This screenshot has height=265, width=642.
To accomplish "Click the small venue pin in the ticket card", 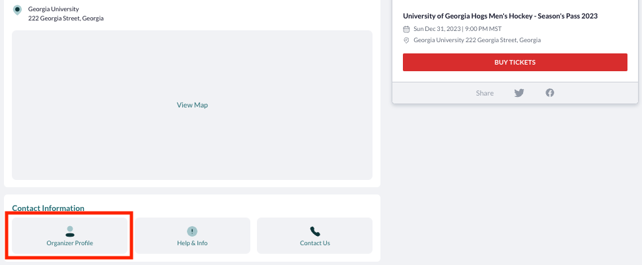I will click(406, 40).
